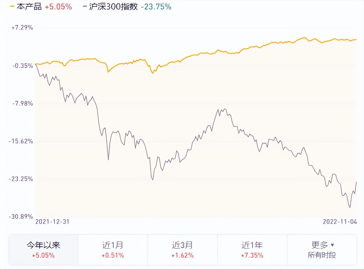Open the 更多 time-range dropdown

click(x=321, y=245)
